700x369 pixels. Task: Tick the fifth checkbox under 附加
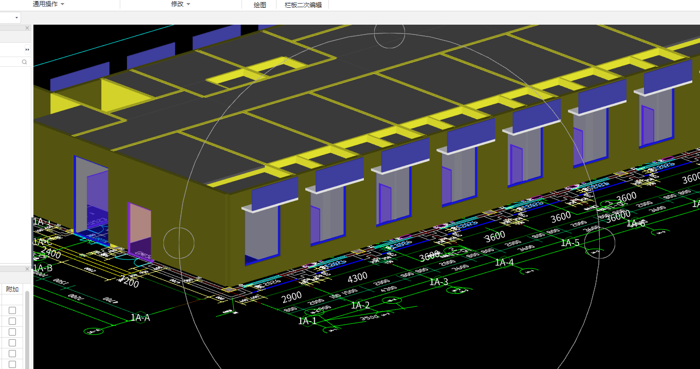12,354
